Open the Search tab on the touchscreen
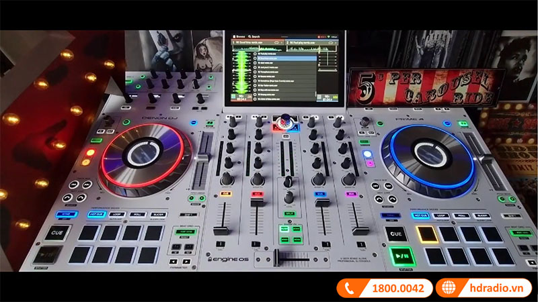538x302 pixels. coord(254,36)
